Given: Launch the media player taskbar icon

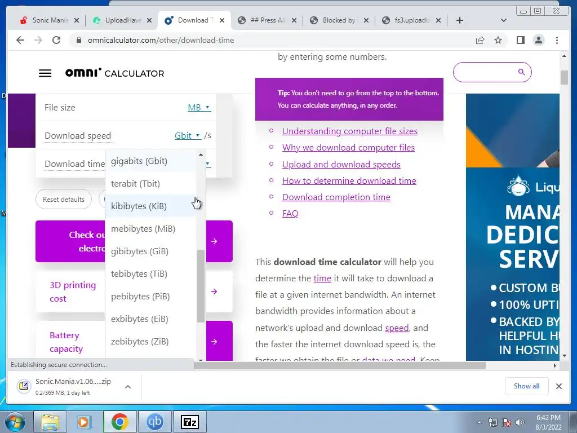Looking at the screenshot, I should (x=85, y=422).
